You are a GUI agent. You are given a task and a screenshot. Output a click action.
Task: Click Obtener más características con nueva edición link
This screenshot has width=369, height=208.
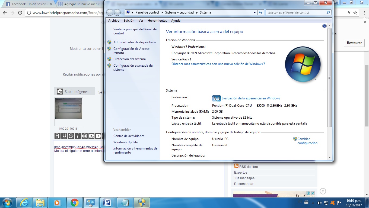pyautogui.click(x=218, y=64)
